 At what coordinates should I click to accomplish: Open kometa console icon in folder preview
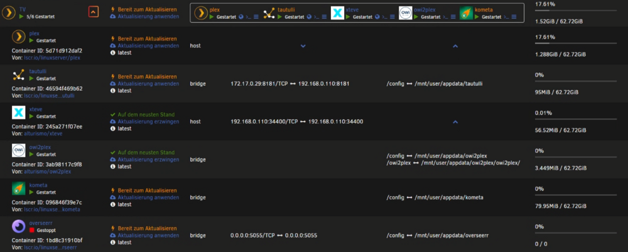(x=506, y=17)
